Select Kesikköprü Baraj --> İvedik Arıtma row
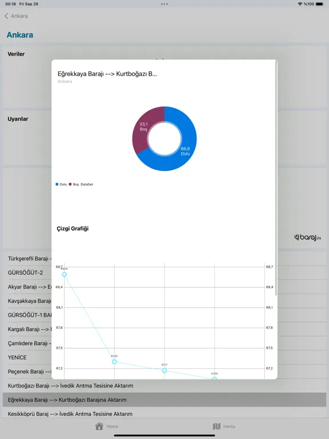329x439 pixels. point(164,414)
